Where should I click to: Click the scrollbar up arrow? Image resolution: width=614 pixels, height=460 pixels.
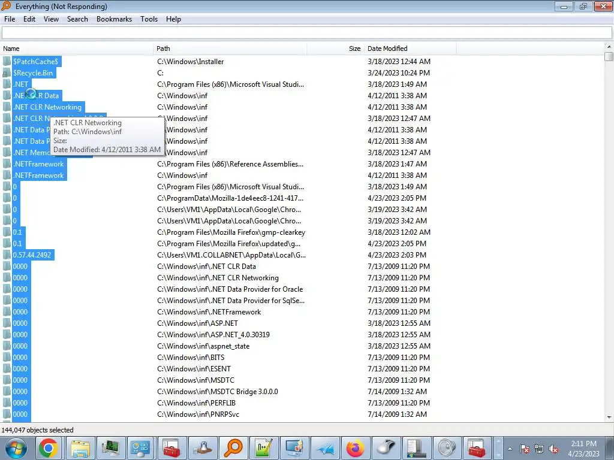[x=609, y=47]
